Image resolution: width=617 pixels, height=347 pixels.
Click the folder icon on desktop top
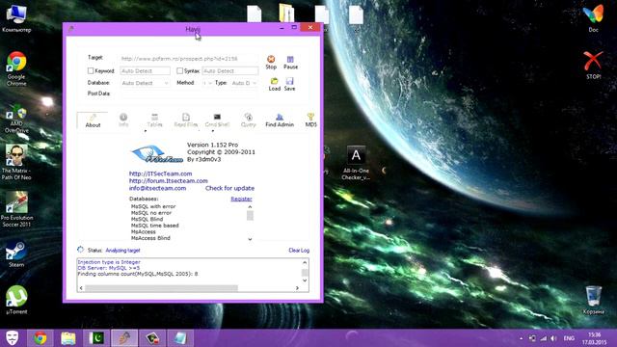287,13
